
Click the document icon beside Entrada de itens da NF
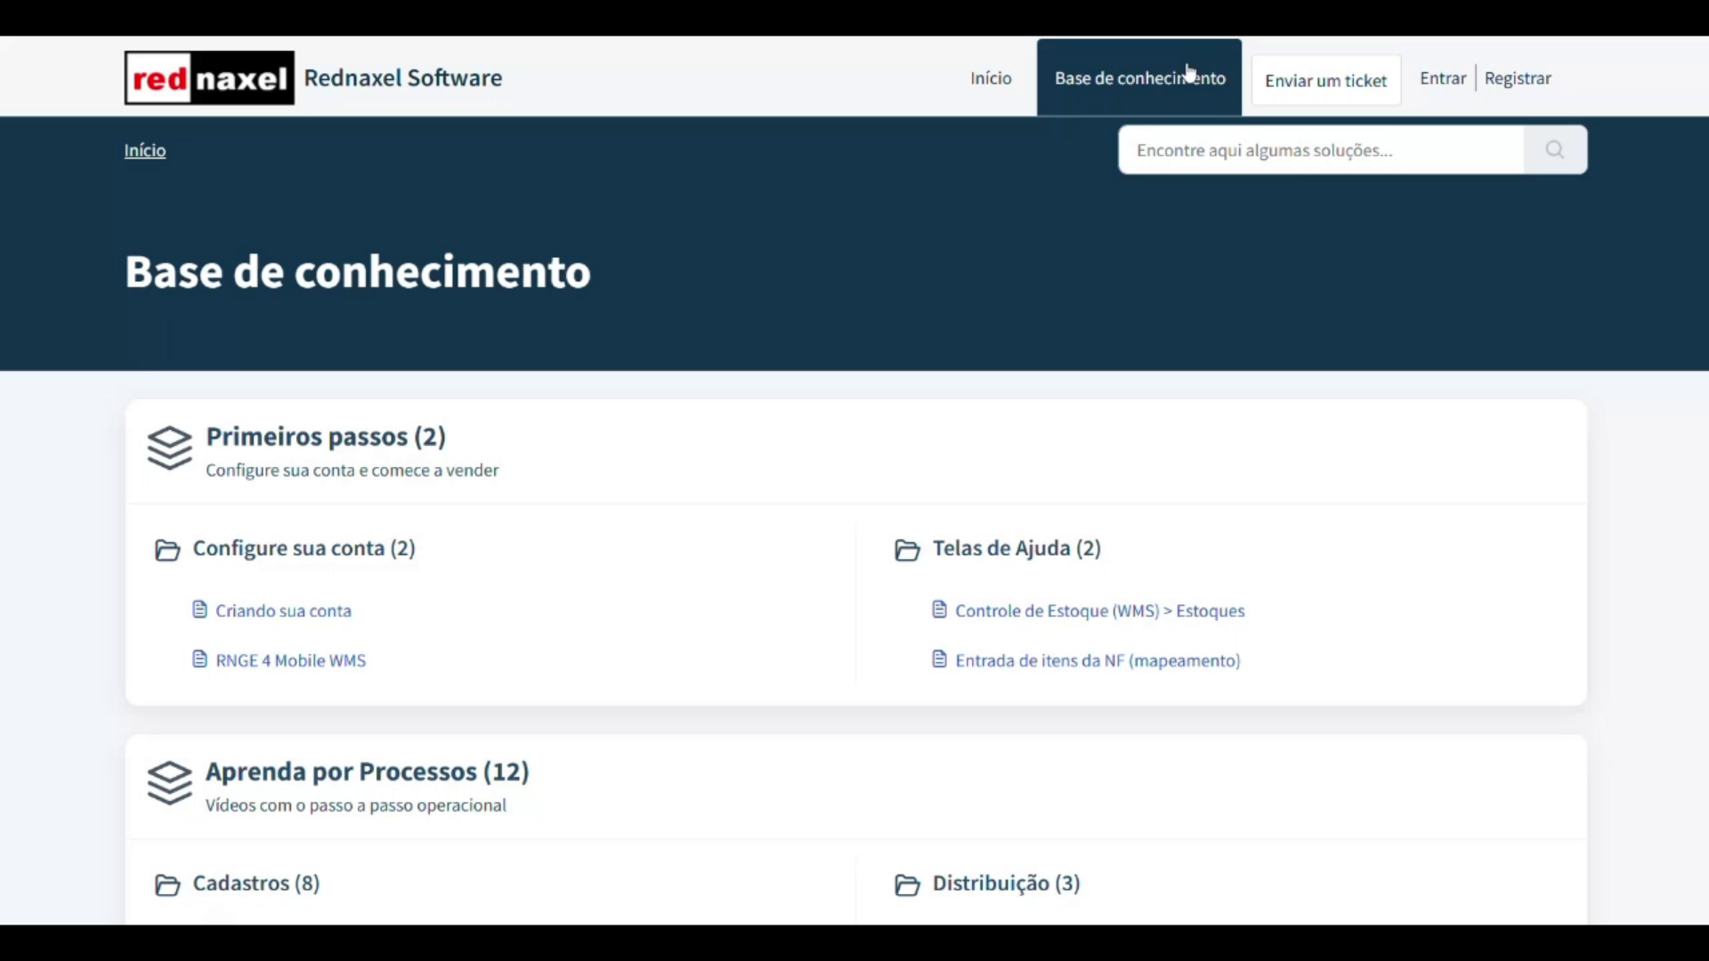[x=939, y=658]
